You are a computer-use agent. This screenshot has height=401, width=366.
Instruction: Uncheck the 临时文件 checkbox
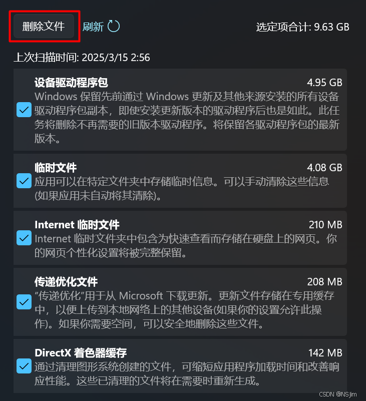24,181
